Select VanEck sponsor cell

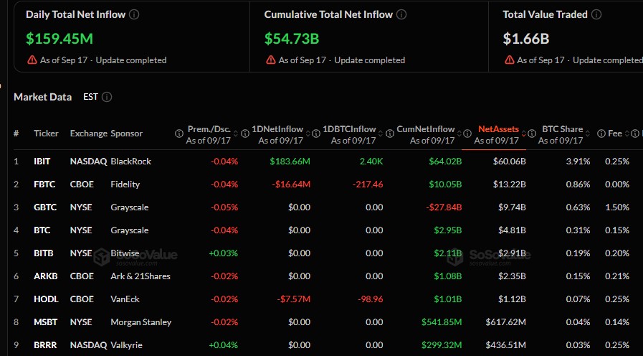coord(125,299)
